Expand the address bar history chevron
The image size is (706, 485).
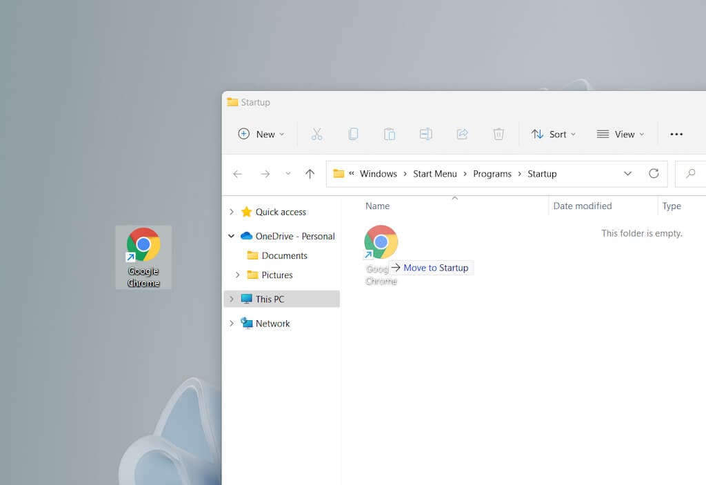[627, 174]
